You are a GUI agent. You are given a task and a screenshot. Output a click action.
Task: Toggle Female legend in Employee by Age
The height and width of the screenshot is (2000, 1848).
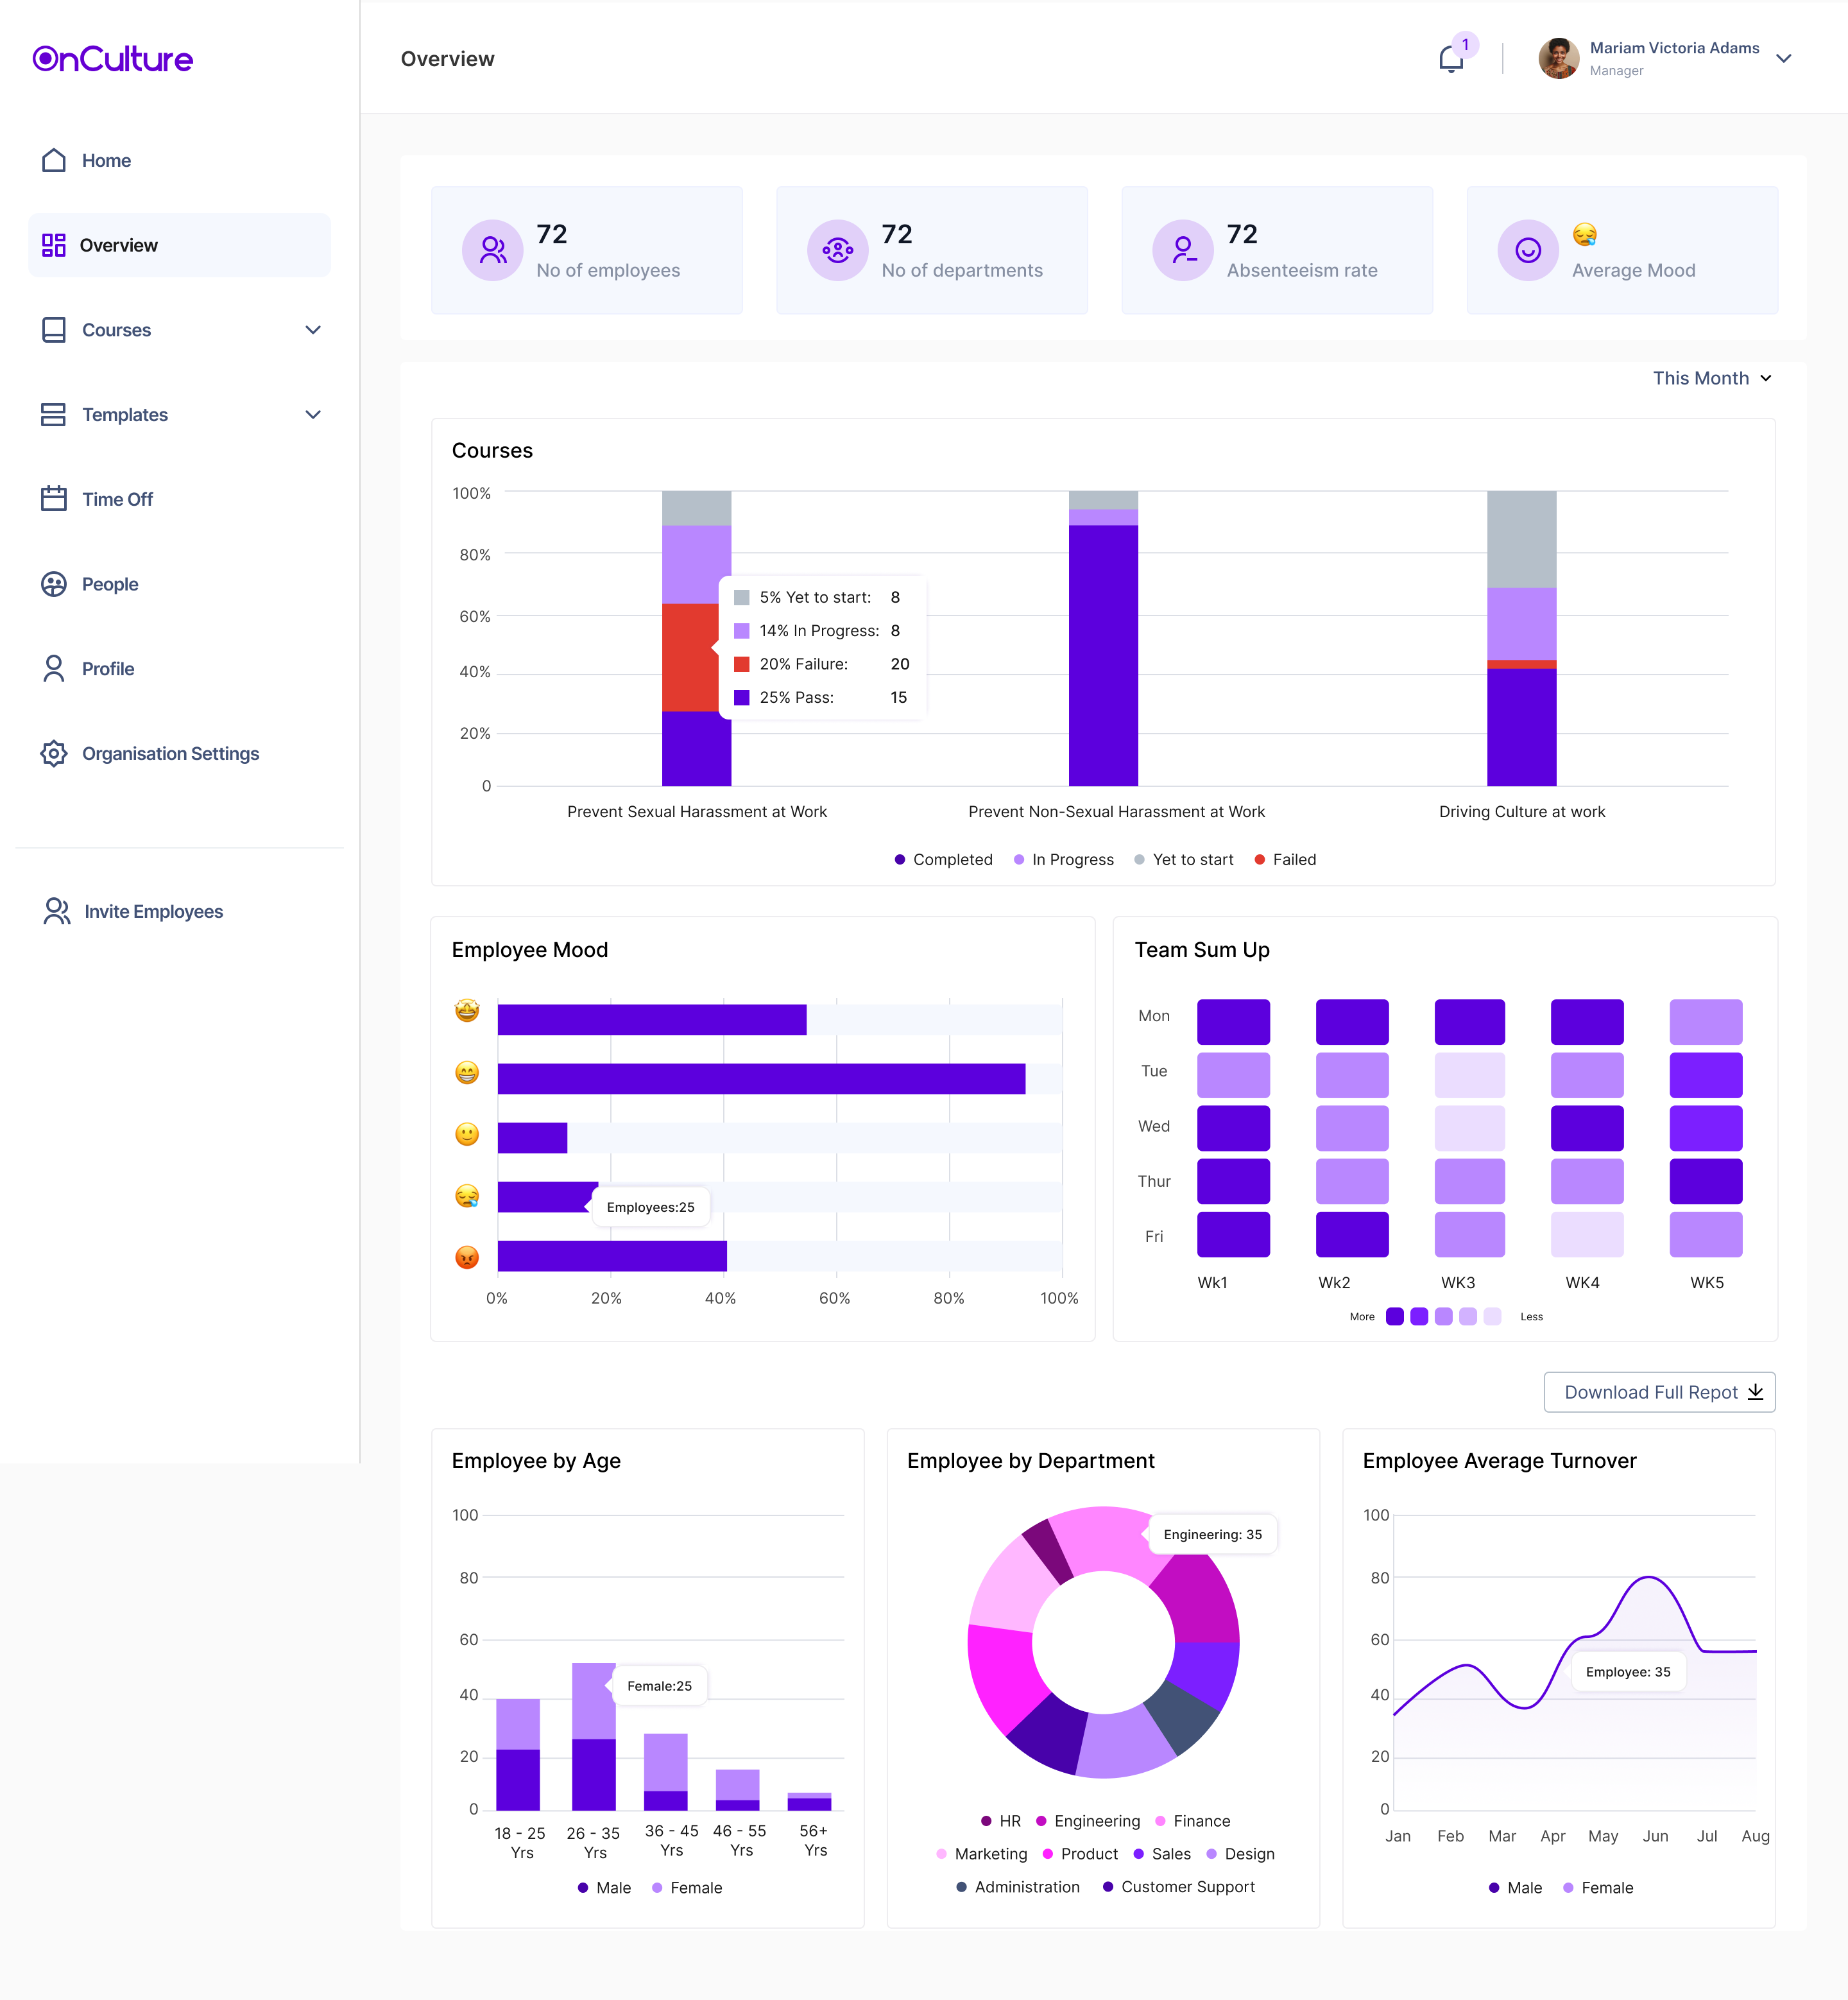pos(686,1888)
